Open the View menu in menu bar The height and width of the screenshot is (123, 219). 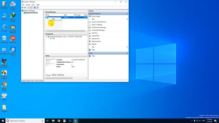click(33, 5)
